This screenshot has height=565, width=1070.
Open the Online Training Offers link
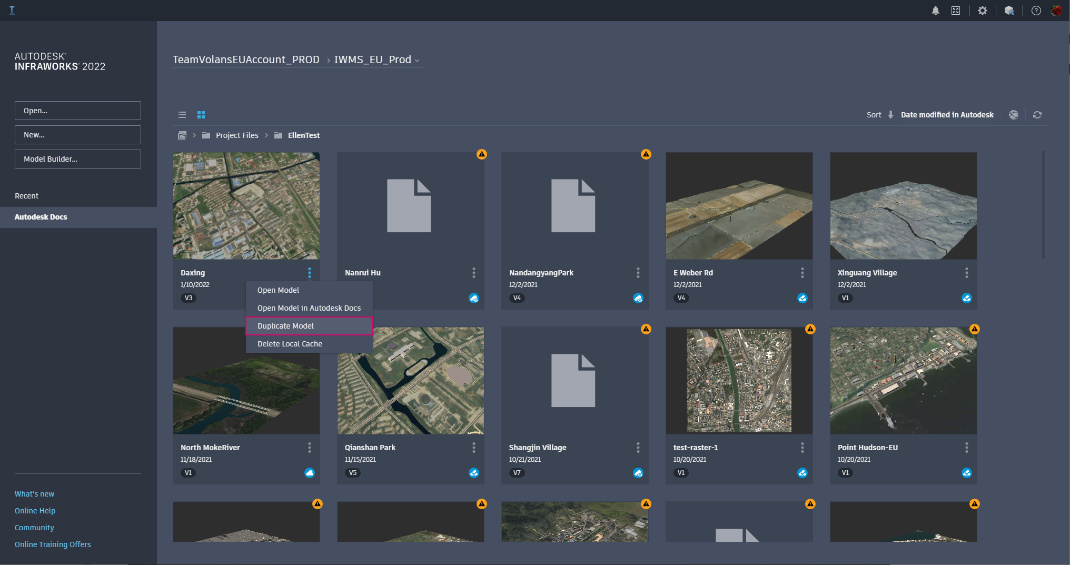[53, 544]
